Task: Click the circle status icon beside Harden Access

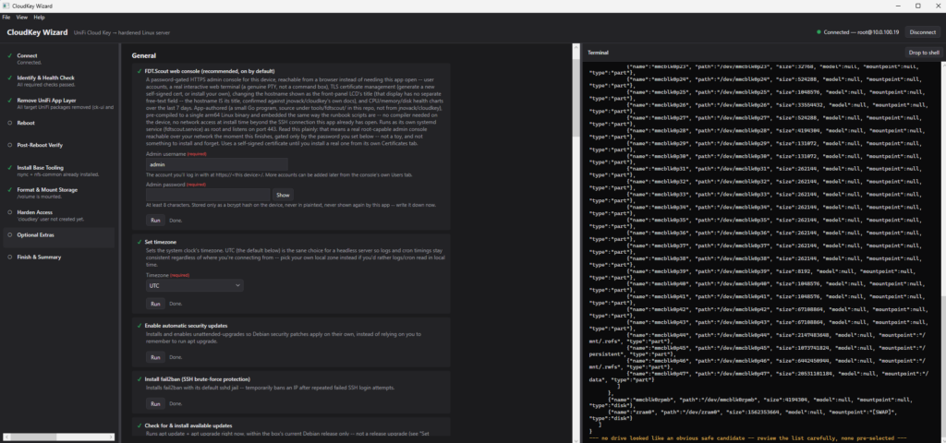Action: tap(9, 212)
